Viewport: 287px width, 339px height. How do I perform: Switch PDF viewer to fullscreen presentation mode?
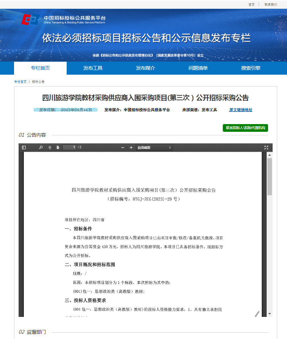266,148
